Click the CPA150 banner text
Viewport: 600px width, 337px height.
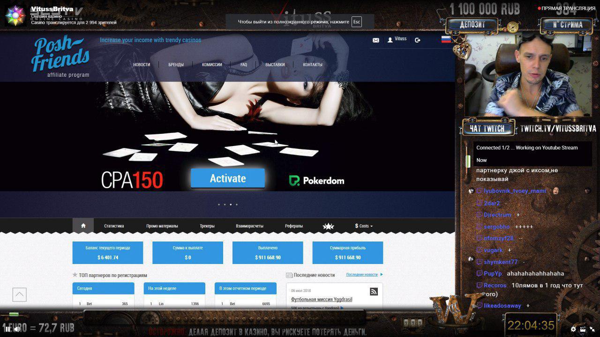coord(132,180)
